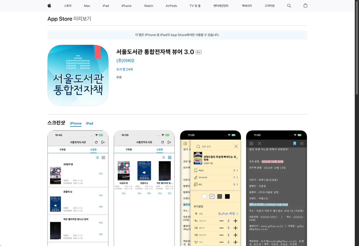Click the 서울도서관 통합전자책 app icon

pyautogui.click(x=78, y=75)
